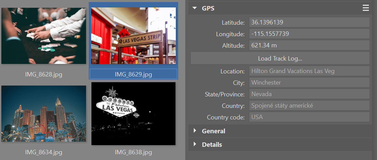Image resolution: width=377 pixels, height=160 pixels.
Task: Click the IMG_8634.jpg filename
Action: [44, 152]
